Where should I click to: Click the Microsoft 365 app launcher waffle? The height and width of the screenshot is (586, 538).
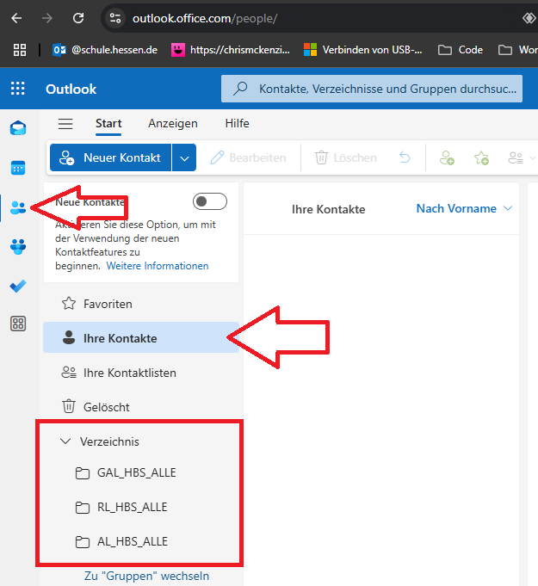click(x=18, y=89)
